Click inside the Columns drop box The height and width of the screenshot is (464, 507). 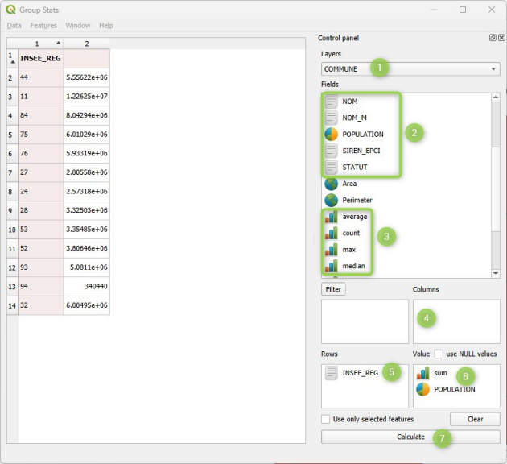456,321
